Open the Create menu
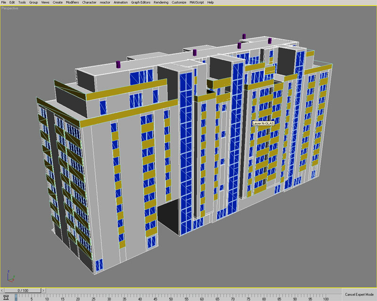The width and height of the screenshot is (377, 301). click(57, 2)
